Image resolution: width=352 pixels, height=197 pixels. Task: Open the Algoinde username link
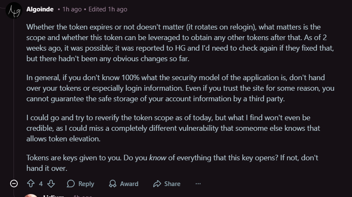click(x=39, y=9)
